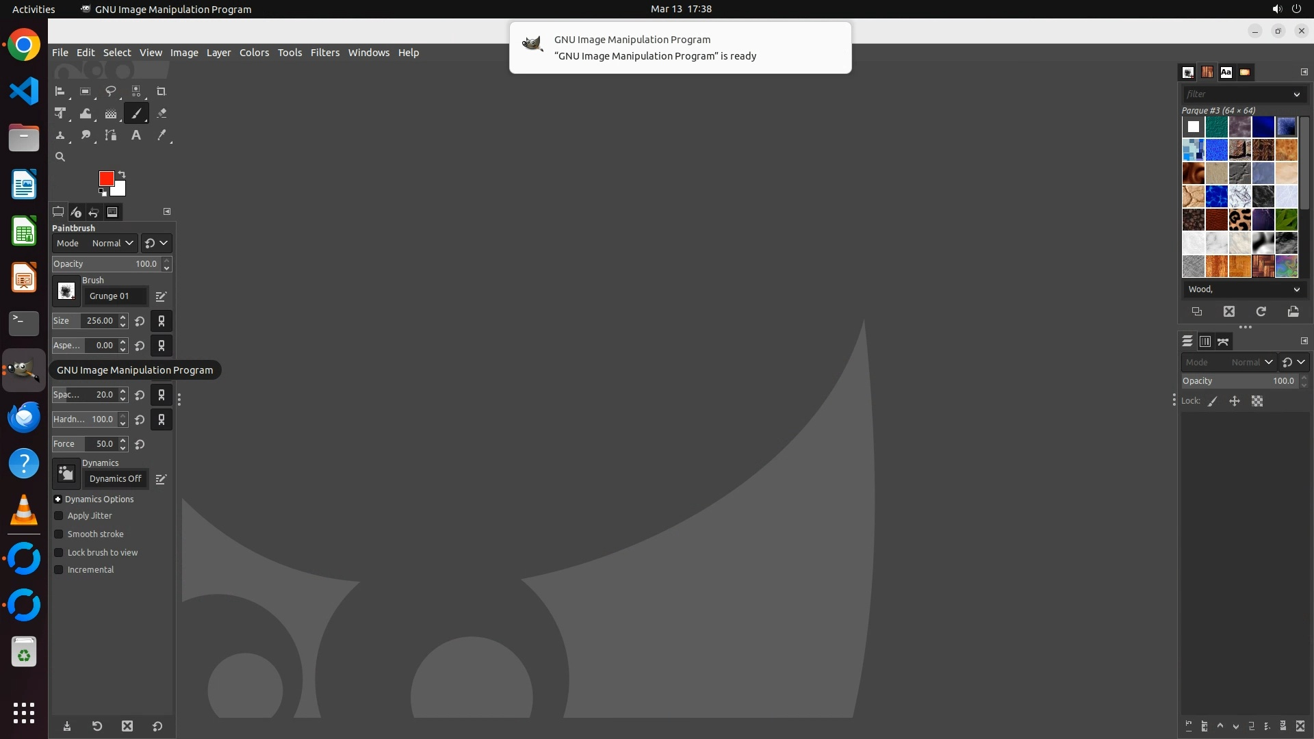Enable Apply Jitter checkbox
The width and height of the screenshot is (1314, 739).
coord(59,516)
